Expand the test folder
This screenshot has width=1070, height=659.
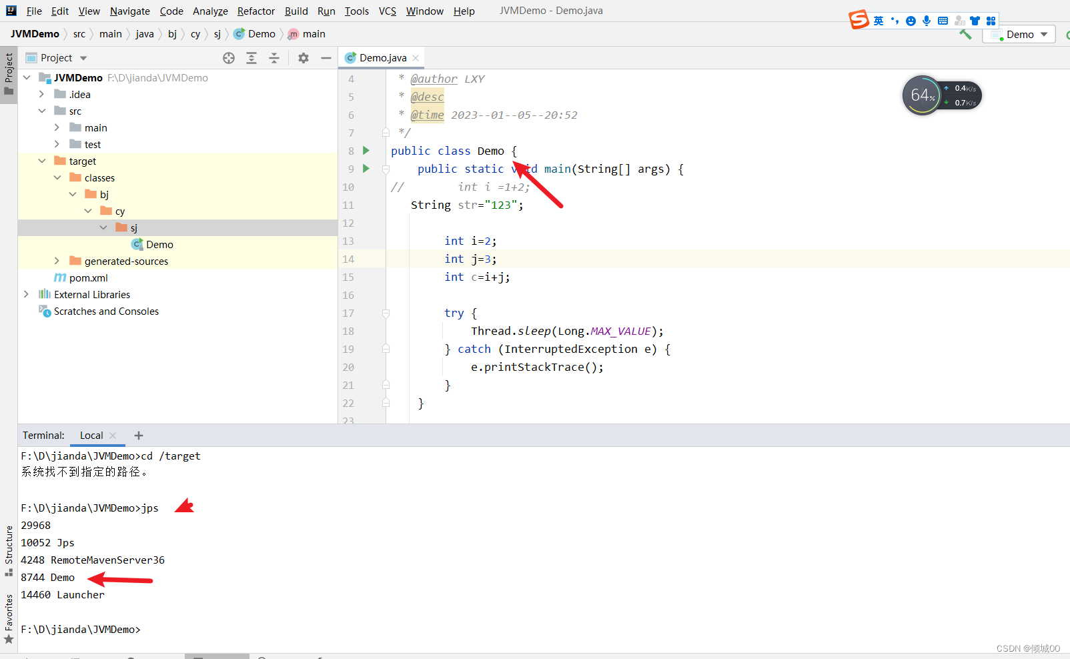[57, 145]
